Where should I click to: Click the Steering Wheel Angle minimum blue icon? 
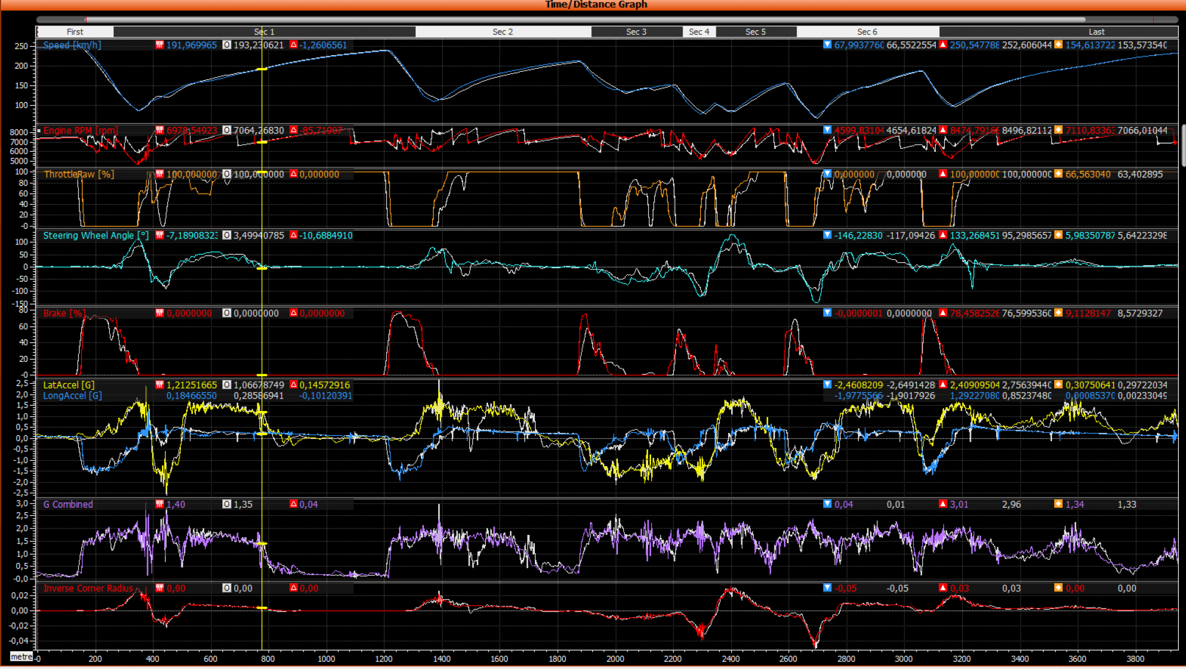point(827,235)
